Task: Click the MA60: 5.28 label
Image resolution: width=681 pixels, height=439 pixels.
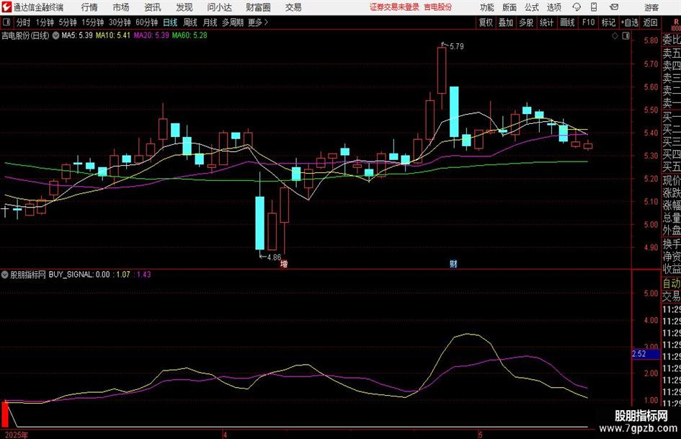Action: [x=190, y=35]
